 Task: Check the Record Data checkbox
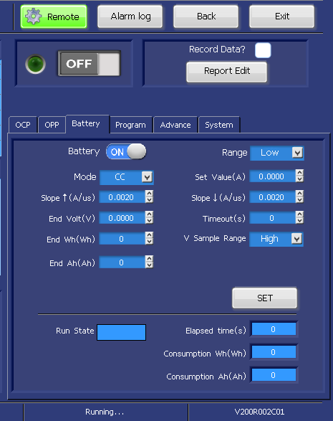click(263, 50)
